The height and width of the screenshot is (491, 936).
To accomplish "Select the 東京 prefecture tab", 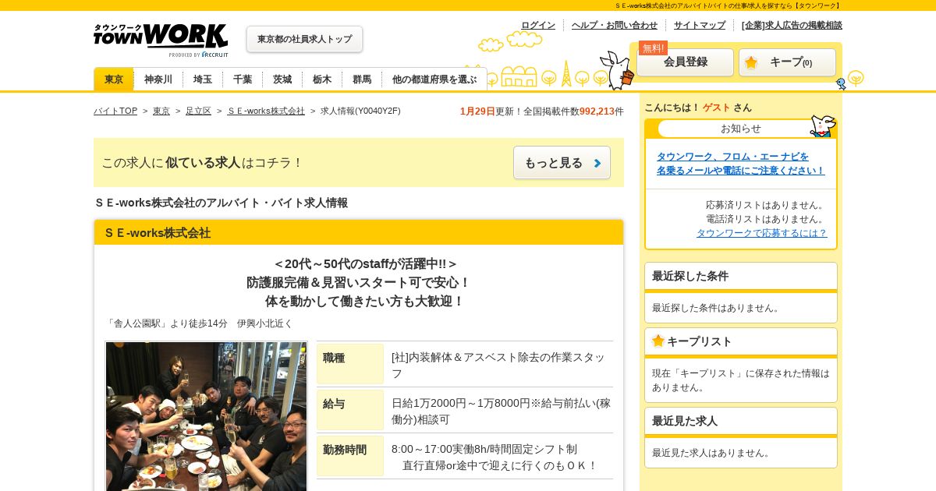I will click(114, 79).
